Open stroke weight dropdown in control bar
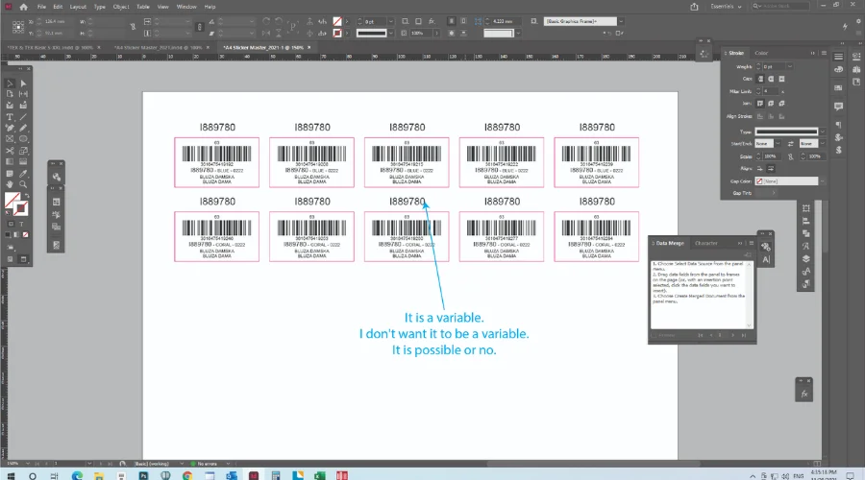 coord(390,21)
